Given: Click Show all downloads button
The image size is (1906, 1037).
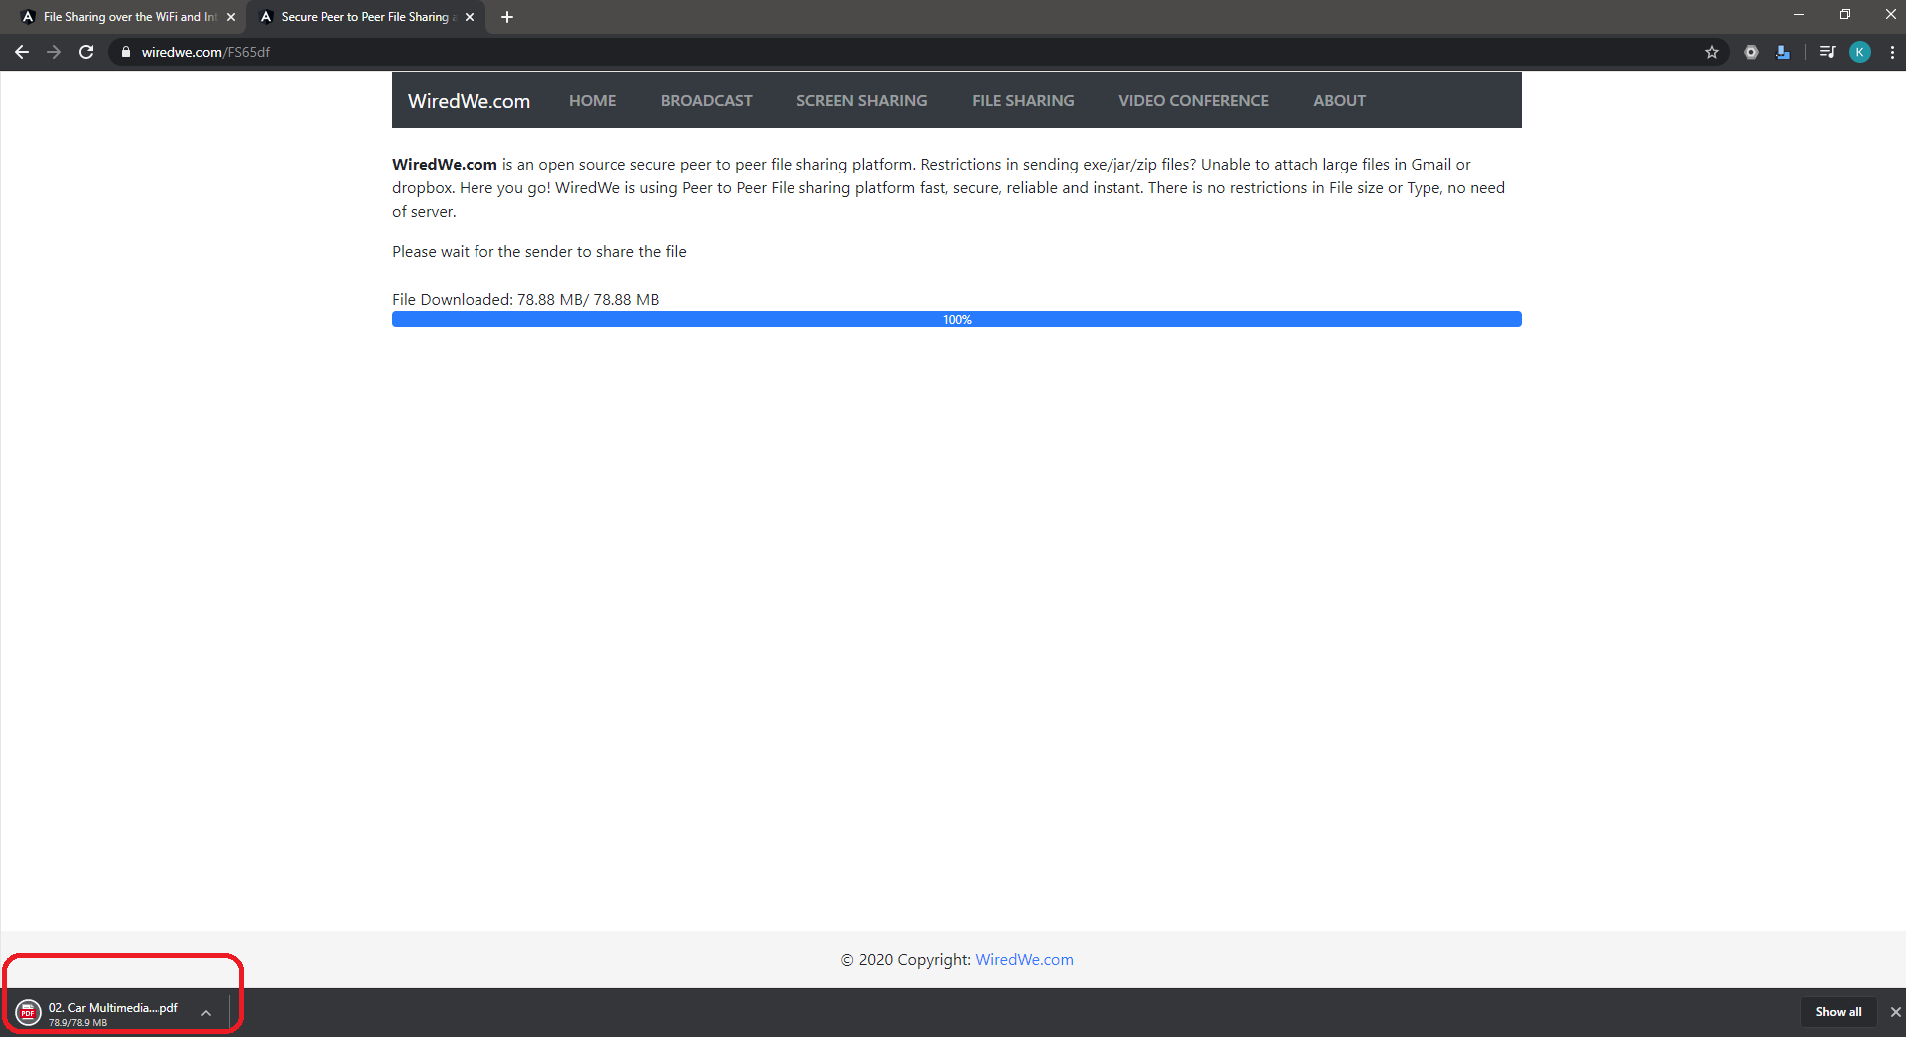Looking at the screenshot, I should [1838, 1012].
